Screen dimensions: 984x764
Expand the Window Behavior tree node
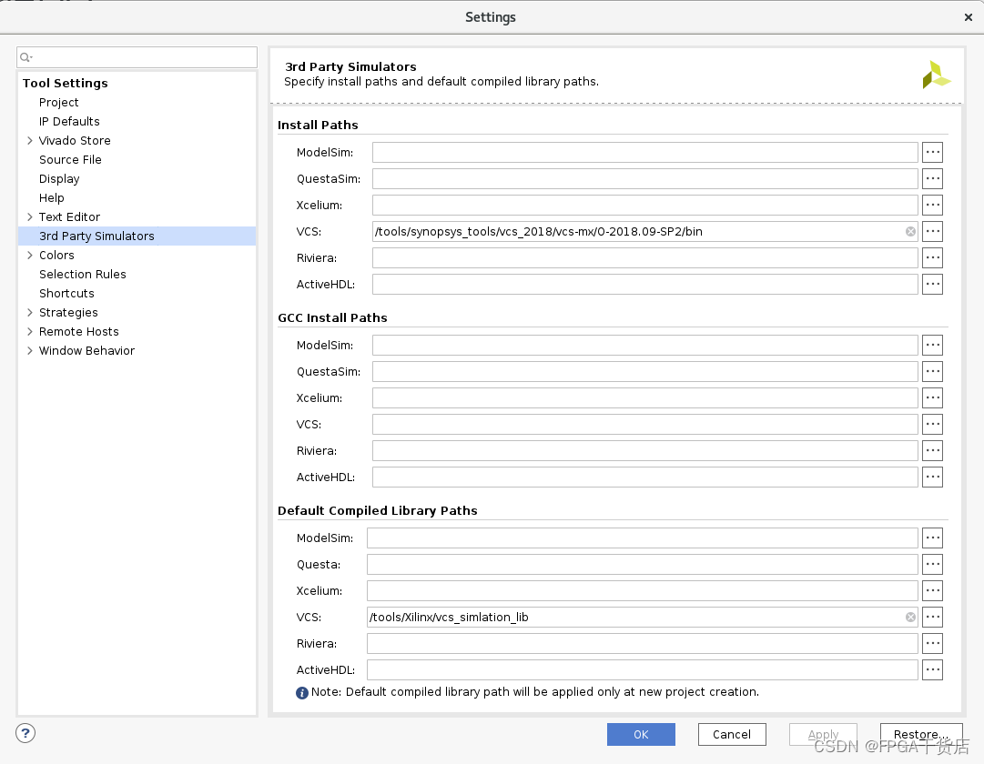pyautogui.click(x=29, y=351)
